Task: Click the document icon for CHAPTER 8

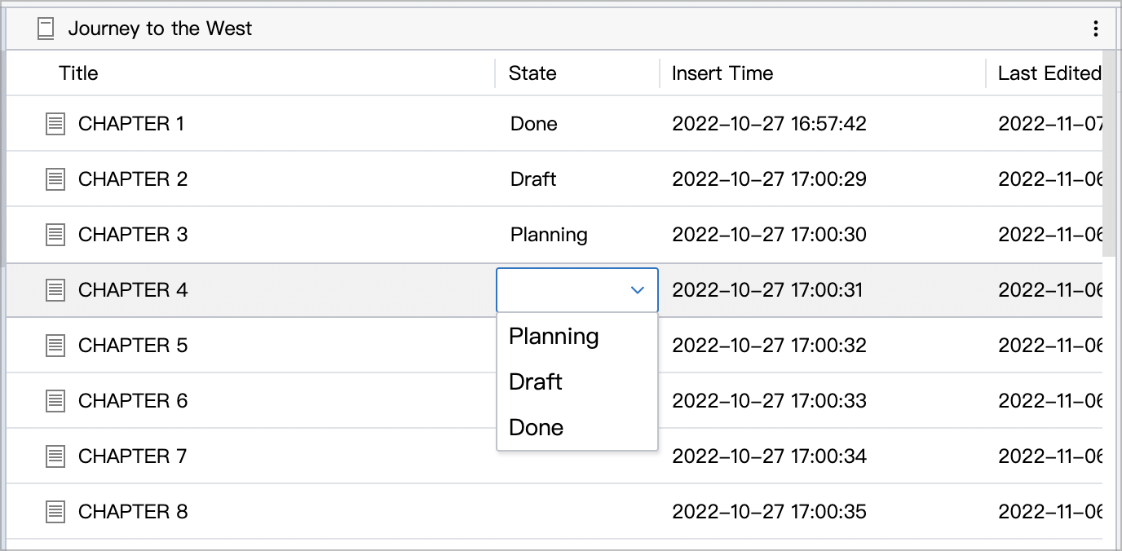Action: [55, 512]
